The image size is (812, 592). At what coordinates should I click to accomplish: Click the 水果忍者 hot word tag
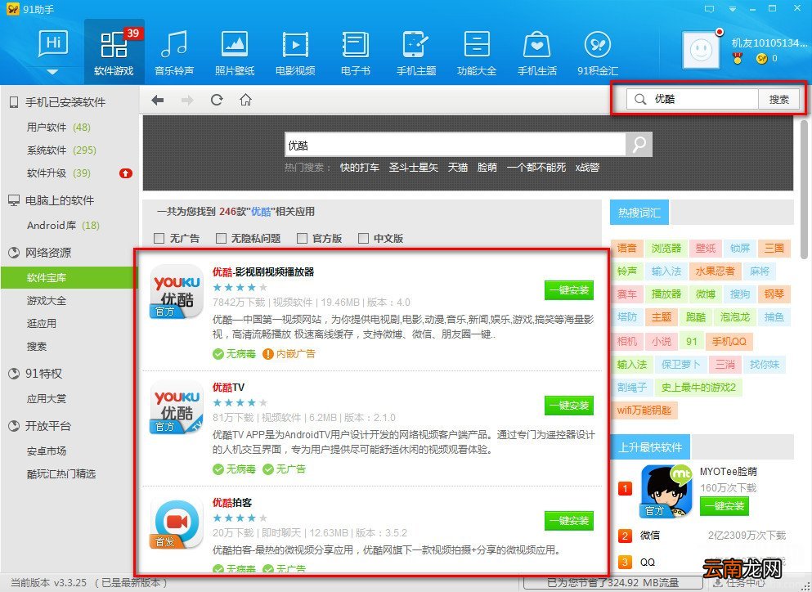point(715,271)
